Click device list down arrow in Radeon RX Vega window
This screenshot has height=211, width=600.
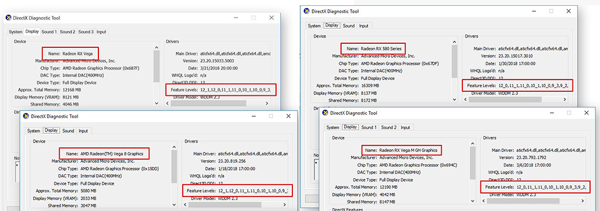156,103
